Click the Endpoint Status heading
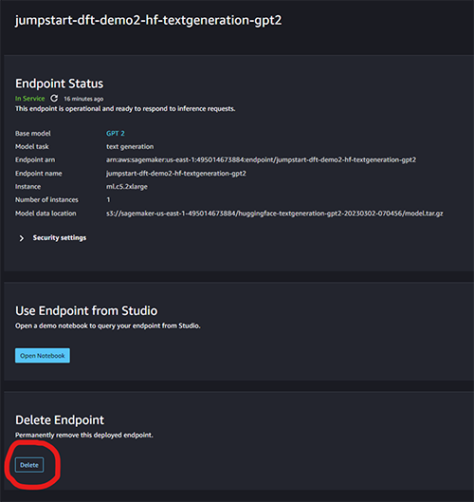Image resolution: width=474 pixels, height=502 pixels. 59,84
